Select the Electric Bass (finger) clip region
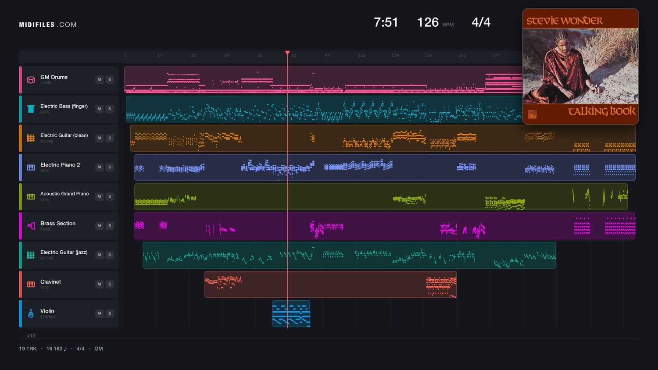The height and width of the screenshot is (370, 658). 325,109
